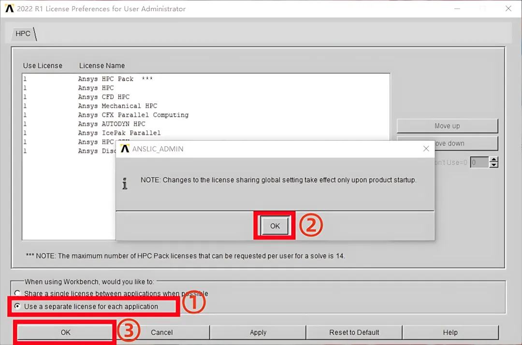This screenshot has height=345, width=522.
Task: Close the ANSLIC_ADMIN dialog with X
Action: (x=426, y=149)
